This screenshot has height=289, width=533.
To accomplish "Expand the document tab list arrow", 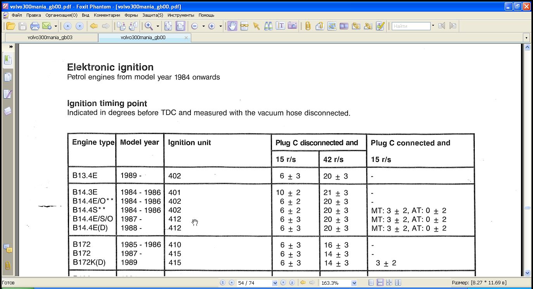I will click(526, 38).
